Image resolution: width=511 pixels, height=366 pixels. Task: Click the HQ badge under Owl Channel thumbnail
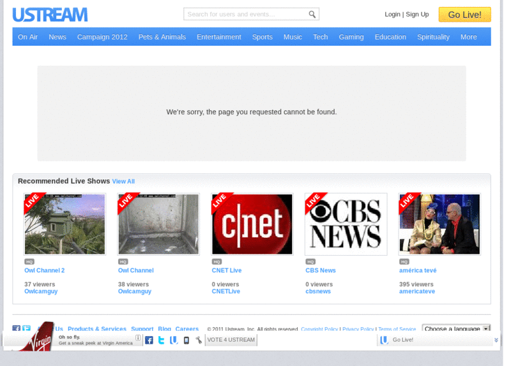pos(123,261)
